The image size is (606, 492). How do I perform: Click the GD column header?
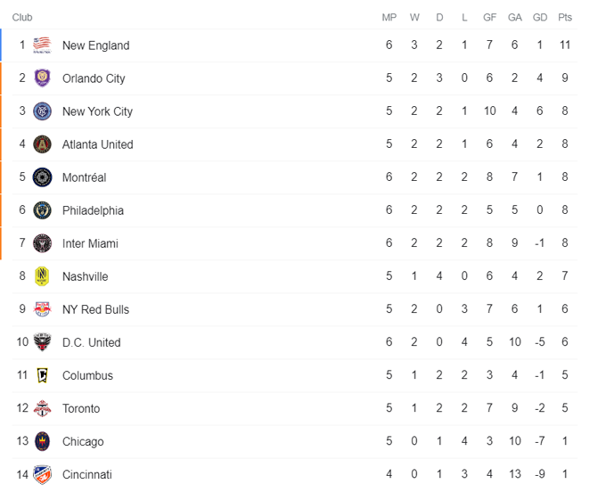[540, 17]
